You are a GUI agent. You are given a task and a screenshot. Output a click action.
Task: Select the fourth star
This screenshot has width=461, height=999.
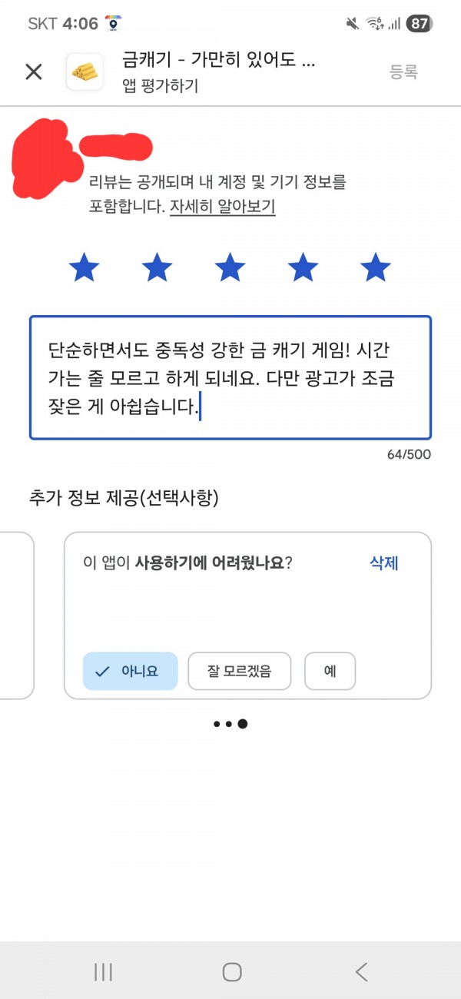[303, 268]
